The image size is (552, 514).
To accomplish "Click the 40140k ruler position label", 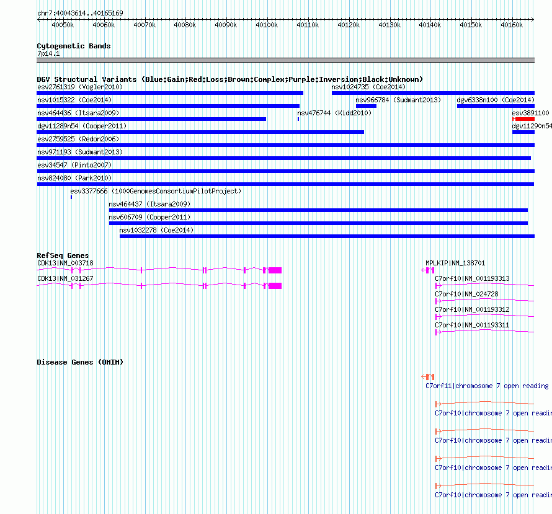I will click(x=430, y=25).
